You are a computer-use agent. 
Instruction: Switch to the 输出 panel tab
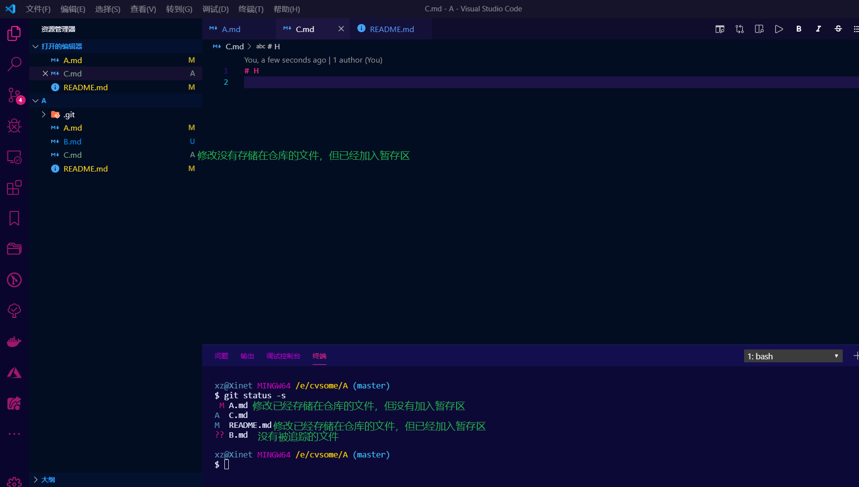click(x=247, y=356)
